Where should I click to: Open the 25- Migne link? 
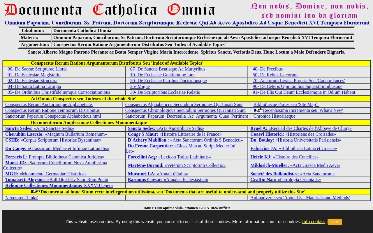coord(140,87)
